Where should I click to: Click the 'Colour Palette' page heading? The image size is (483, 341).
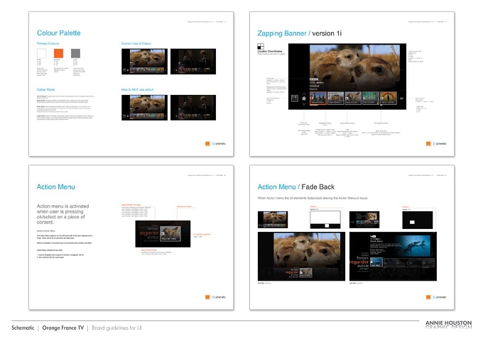(58, 33)
